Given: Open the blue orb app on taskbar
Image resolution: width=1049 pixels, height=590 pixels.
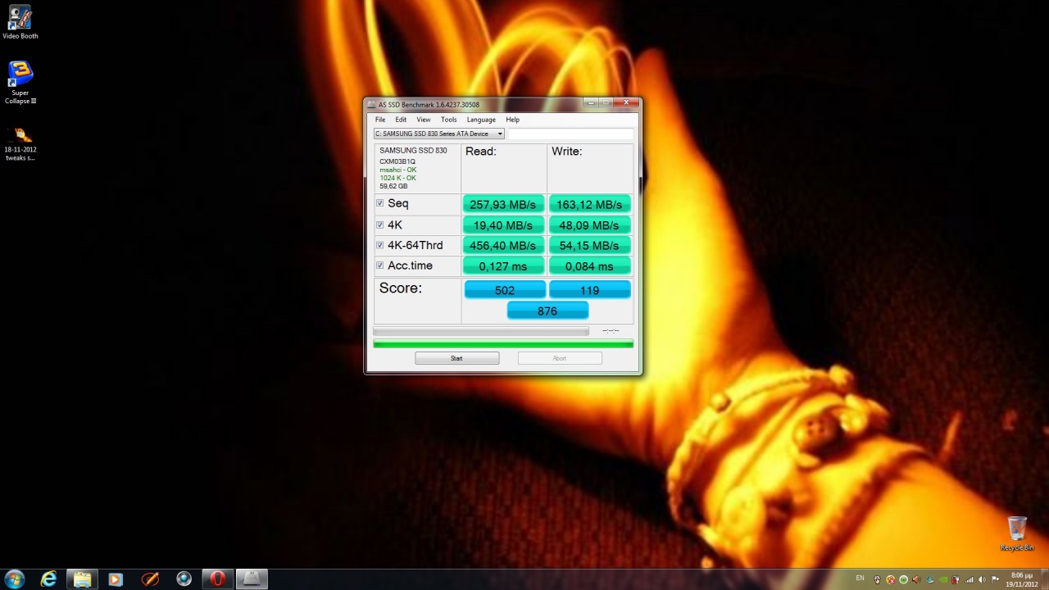Looking at the screenshot, I should tap(184, 579).
